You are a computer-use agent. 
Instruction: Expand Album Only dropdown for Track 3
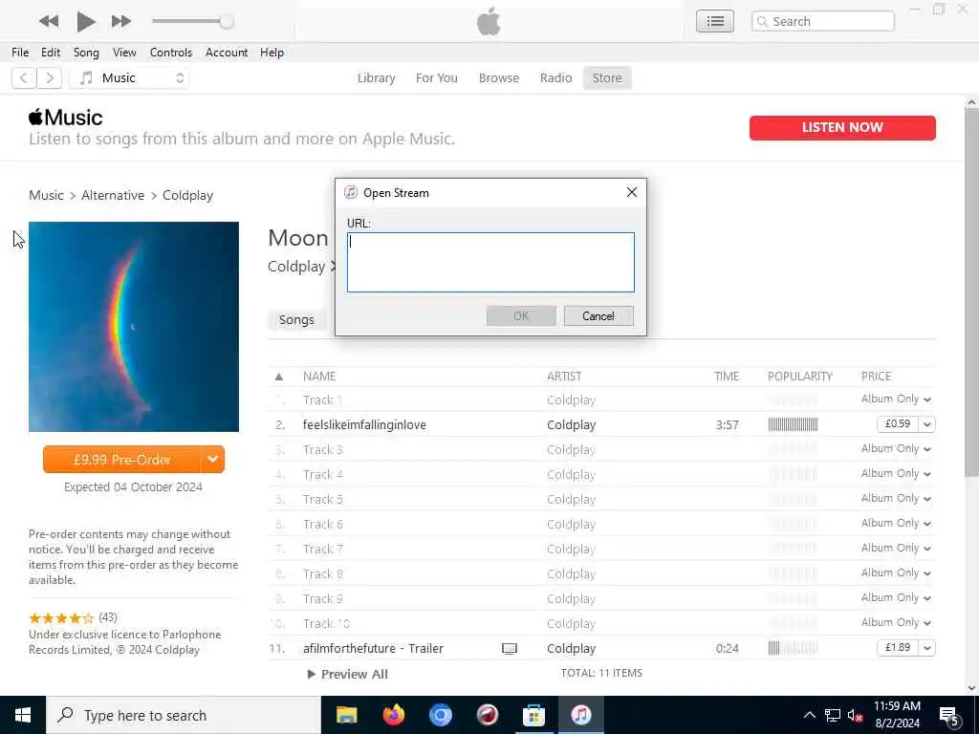tap(927, 449)
